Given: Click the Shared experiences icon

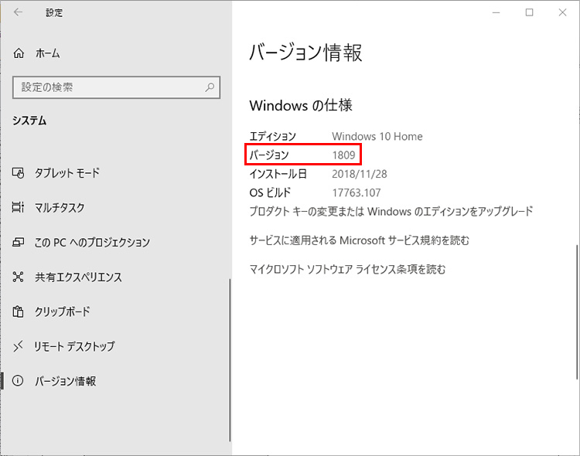Looking at the screenshot, I should click(x=19, y=277).
